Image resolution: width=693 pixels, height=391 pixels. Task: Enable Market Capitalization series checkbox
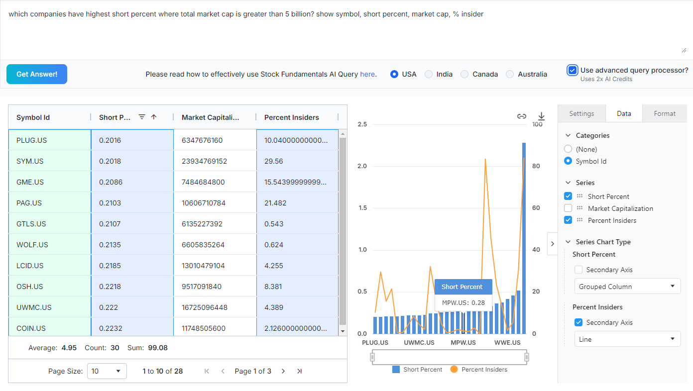(568, 208)
